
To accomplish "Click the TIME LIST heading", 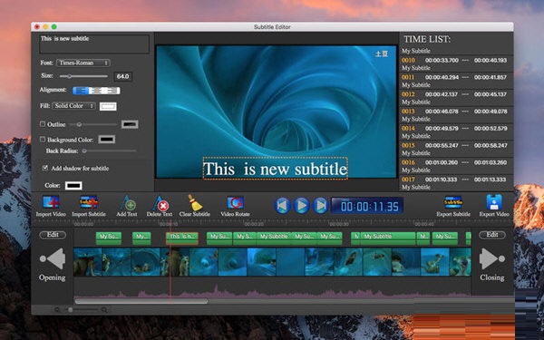I will [427, 40].
